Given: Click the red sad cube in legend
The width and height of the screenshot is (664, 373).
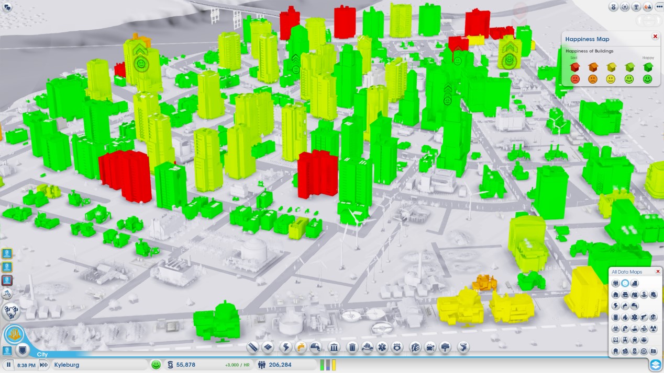Looking at the screenshot, I should coord(575,67).
